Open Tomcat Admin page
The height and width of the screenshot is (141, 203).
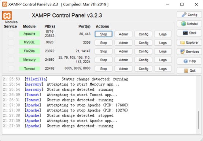[x=123, y=69]
